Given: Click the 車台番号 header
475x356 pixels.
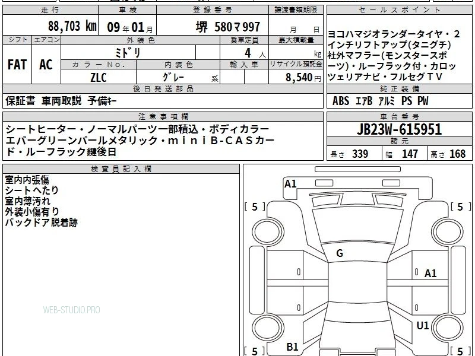Looking at the screenshot, I should click(x=399, y=116).
